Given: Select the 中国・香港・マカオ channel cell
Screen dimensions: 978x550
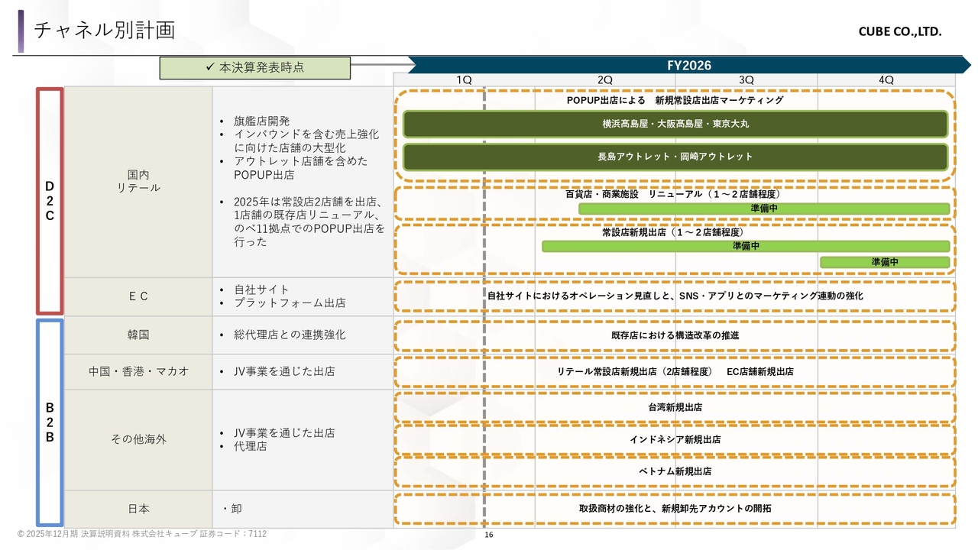Looking at the screenshot, I should [138, 371].
